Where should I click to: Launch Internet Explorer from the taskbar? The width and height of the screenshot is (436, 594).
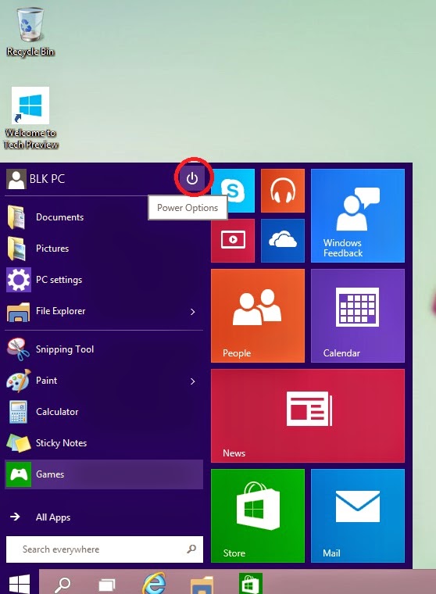click(x=154, y=583)
